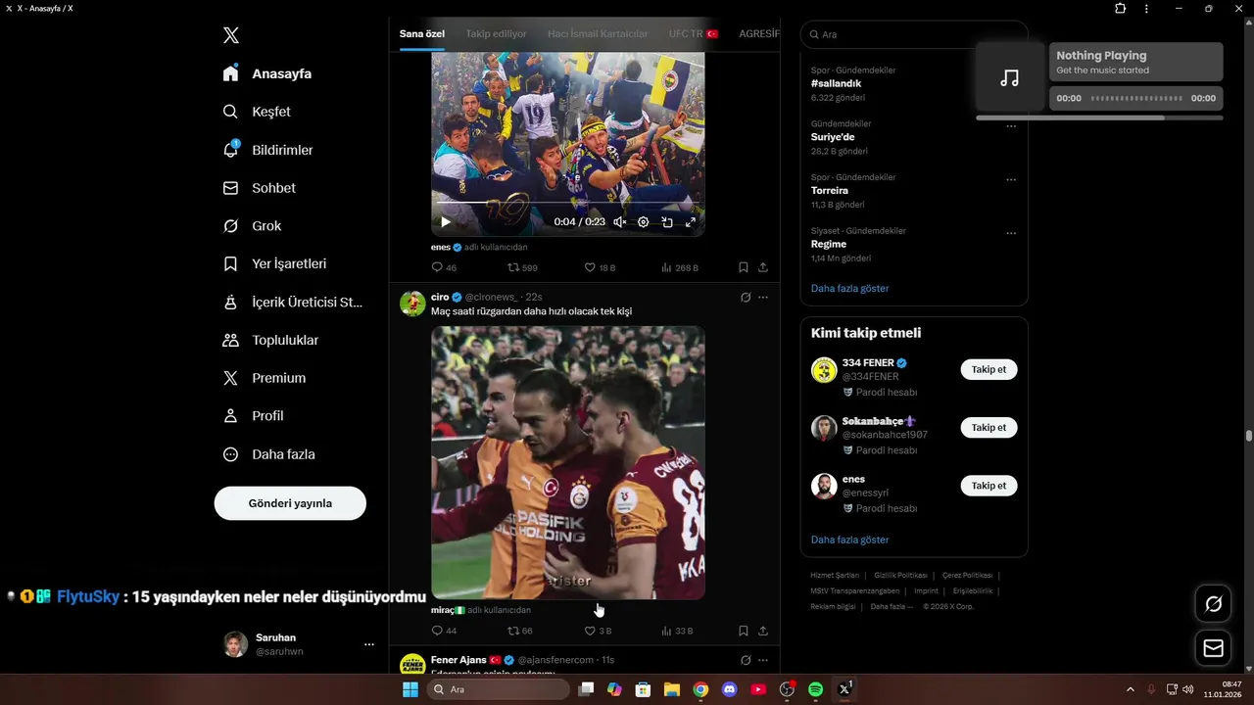Unmute the fan video

tap(620, 222)
